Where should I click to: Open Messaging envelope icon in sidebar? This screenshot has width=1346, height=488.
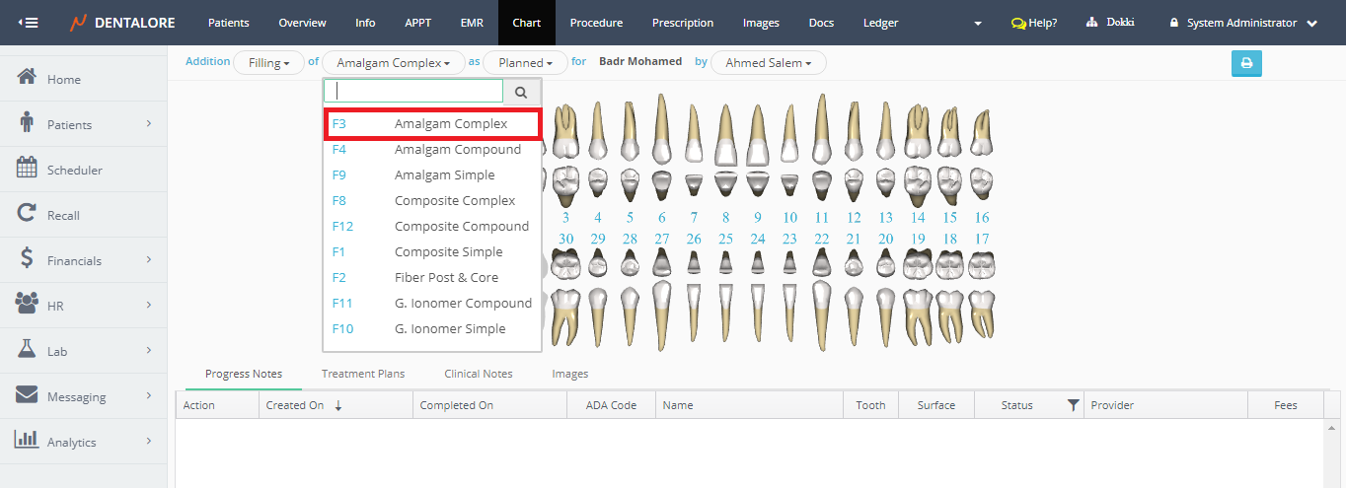[28, 395]
